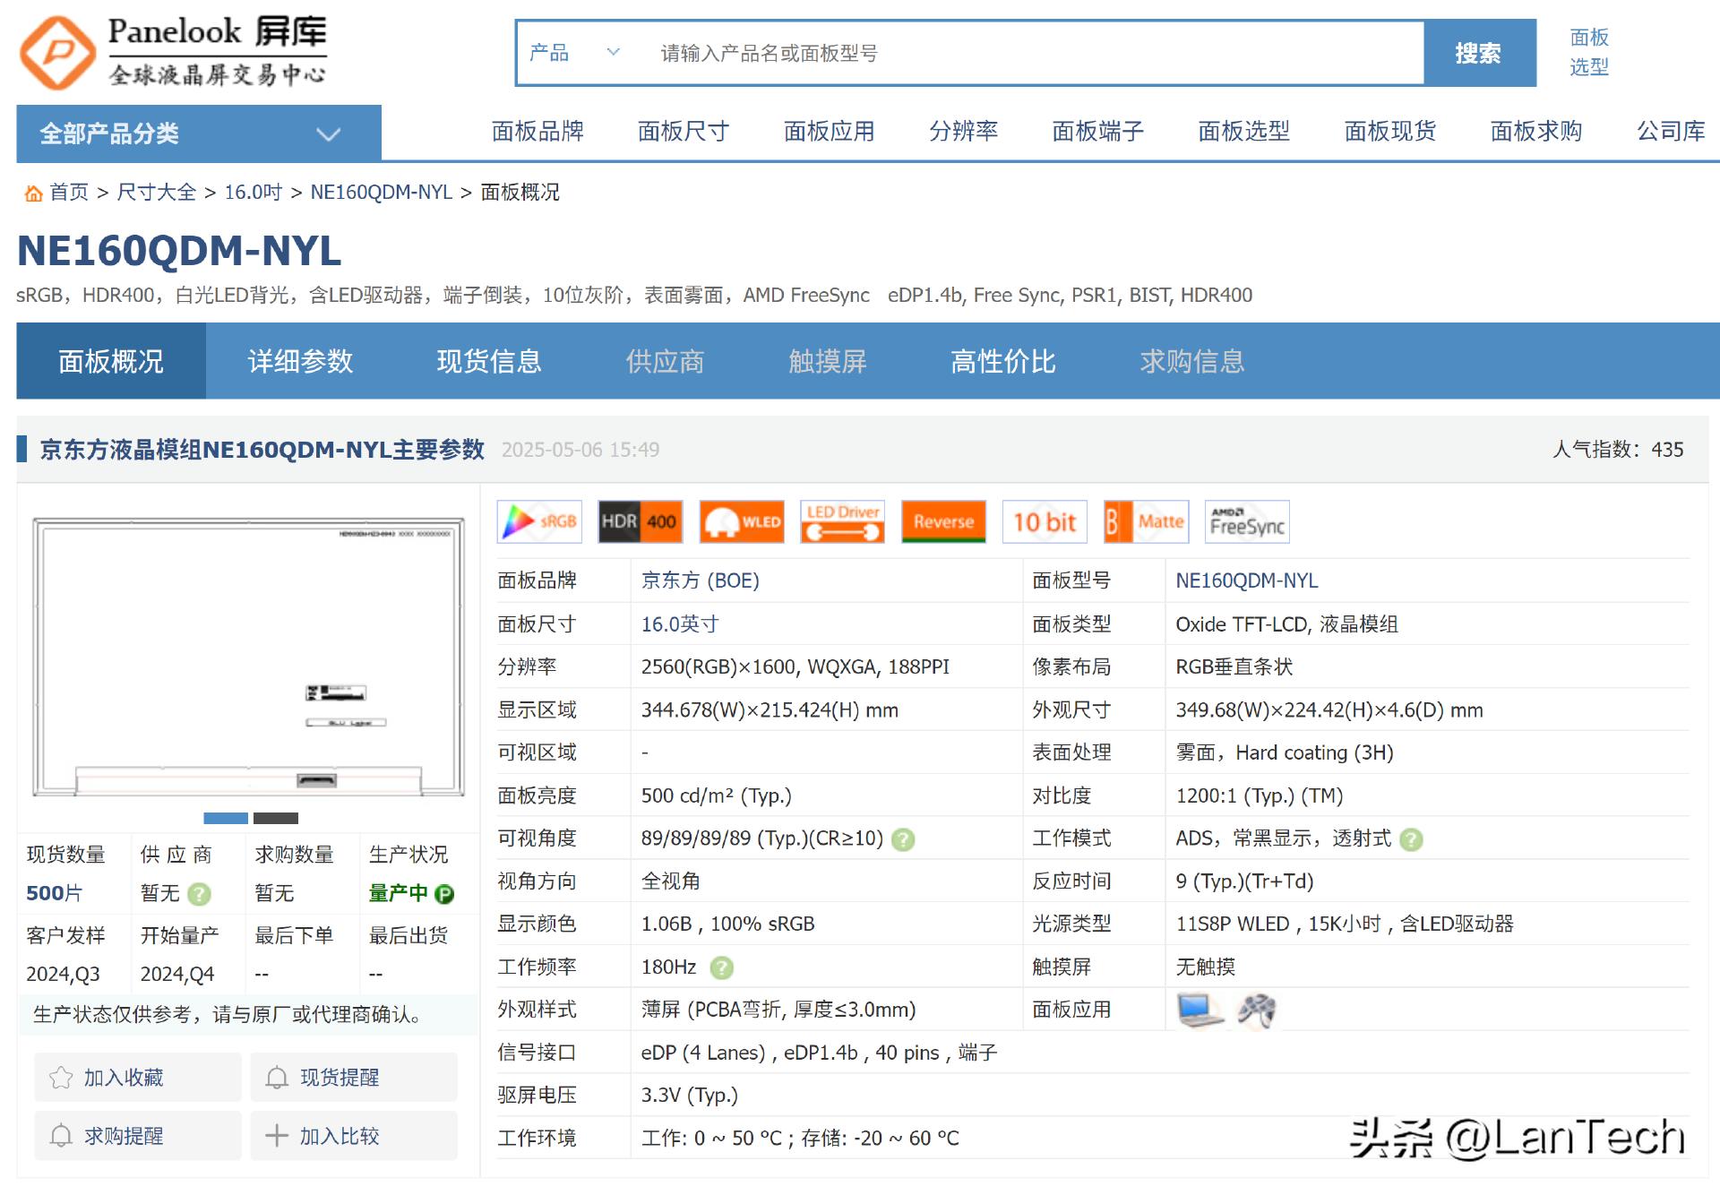Click 人气指数: 435 text
1720x1195 pixels.
click(x=1618, y=450)
